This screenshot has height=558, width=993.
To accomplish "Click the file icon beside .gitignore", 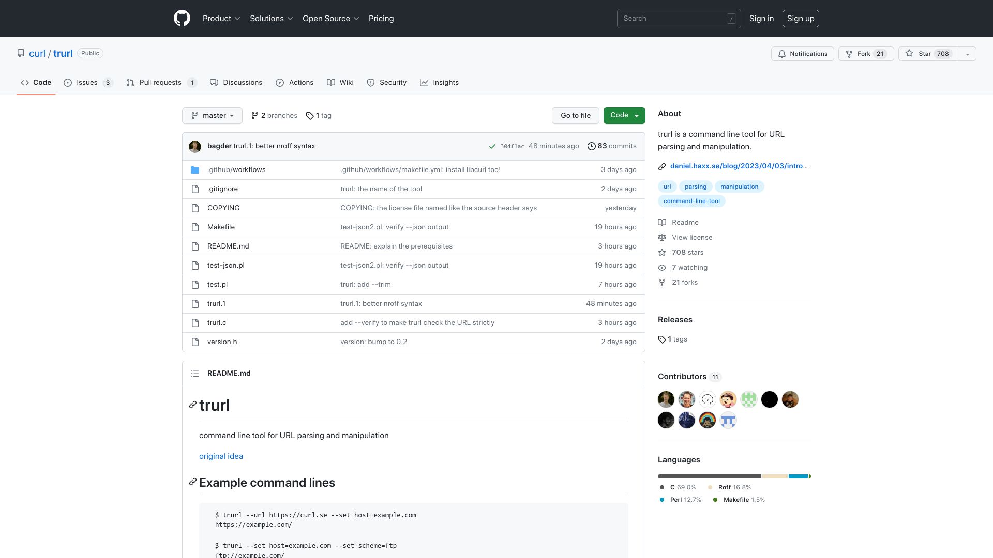I will click(x=195, y=189).
